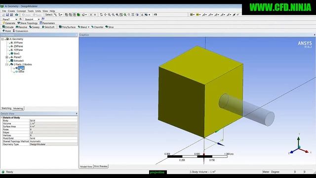316x178 pixels.
Task: Click the New Plane icon beside Plane7
Action: (21, 19)
